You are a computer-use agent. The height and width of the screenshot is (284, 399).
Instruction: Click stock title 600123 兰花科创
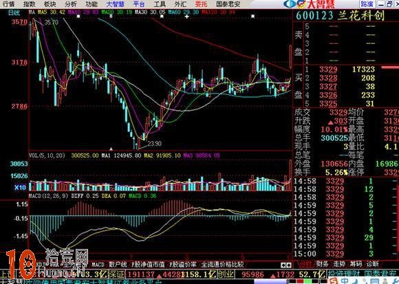[340, 16]
